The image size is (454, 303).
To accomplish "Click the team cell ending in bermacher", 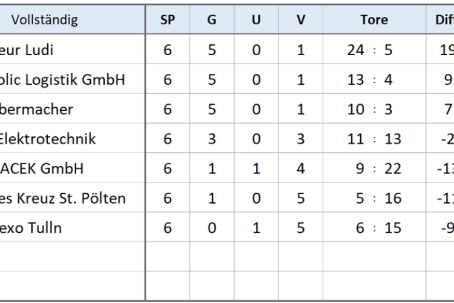I will tap(73, 108).
